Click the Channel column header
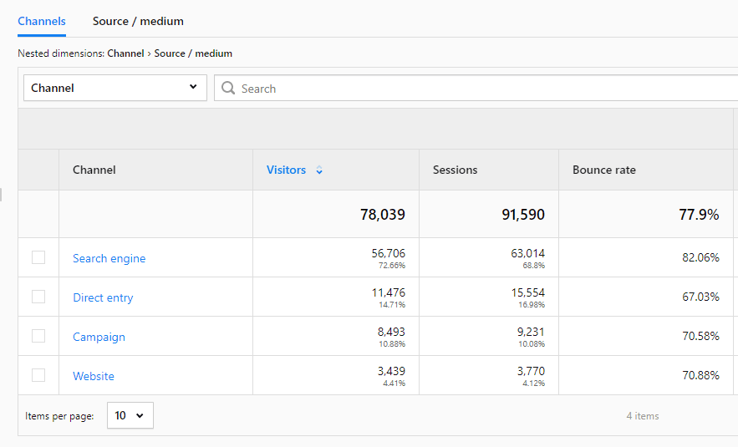The image size is (738, 447). tap(94, 170)
